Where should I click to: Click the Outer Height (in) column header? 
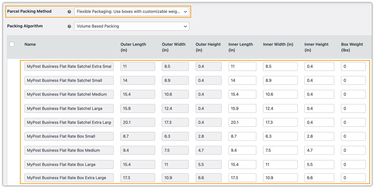[x=208, y=47]
